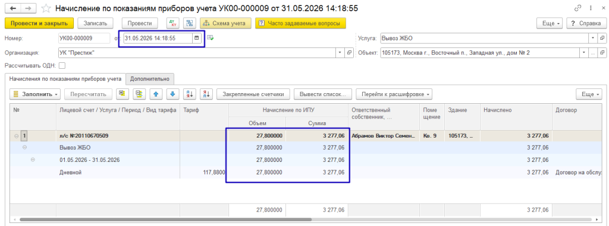Image resolution: width=609 pixels, height=226 pixels.
Task: Click the move row down arrow icon
Action: click(x=173, y=94)
